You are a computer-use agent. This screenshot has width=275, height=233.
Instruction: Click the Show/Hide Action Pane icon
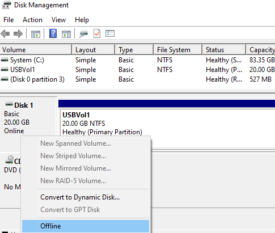click(66, 34)
